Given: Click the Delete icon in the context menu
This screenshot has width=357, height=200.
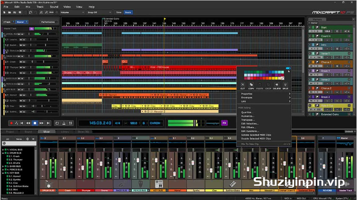Looking at the screenshot, I should 277,85.
